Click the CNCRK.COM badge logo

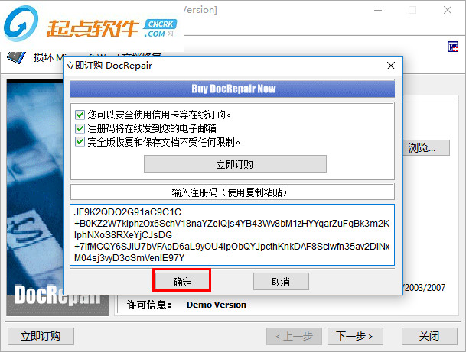point(160,28)
